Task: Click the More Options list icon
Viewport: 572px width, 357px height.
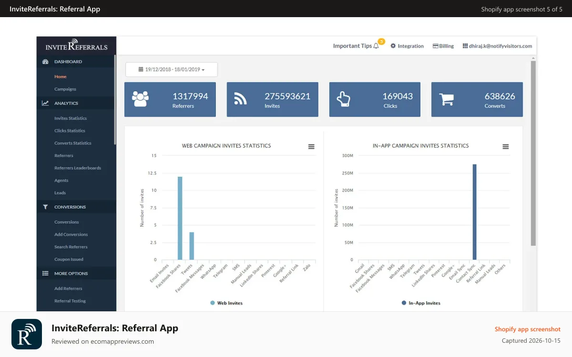Action: pos(45,274)
